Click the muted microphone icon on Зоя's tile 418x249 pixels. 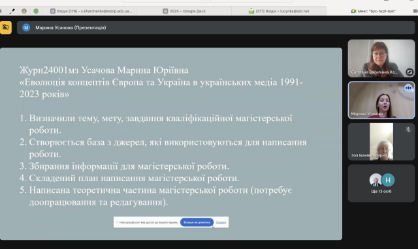coord(408,130)
